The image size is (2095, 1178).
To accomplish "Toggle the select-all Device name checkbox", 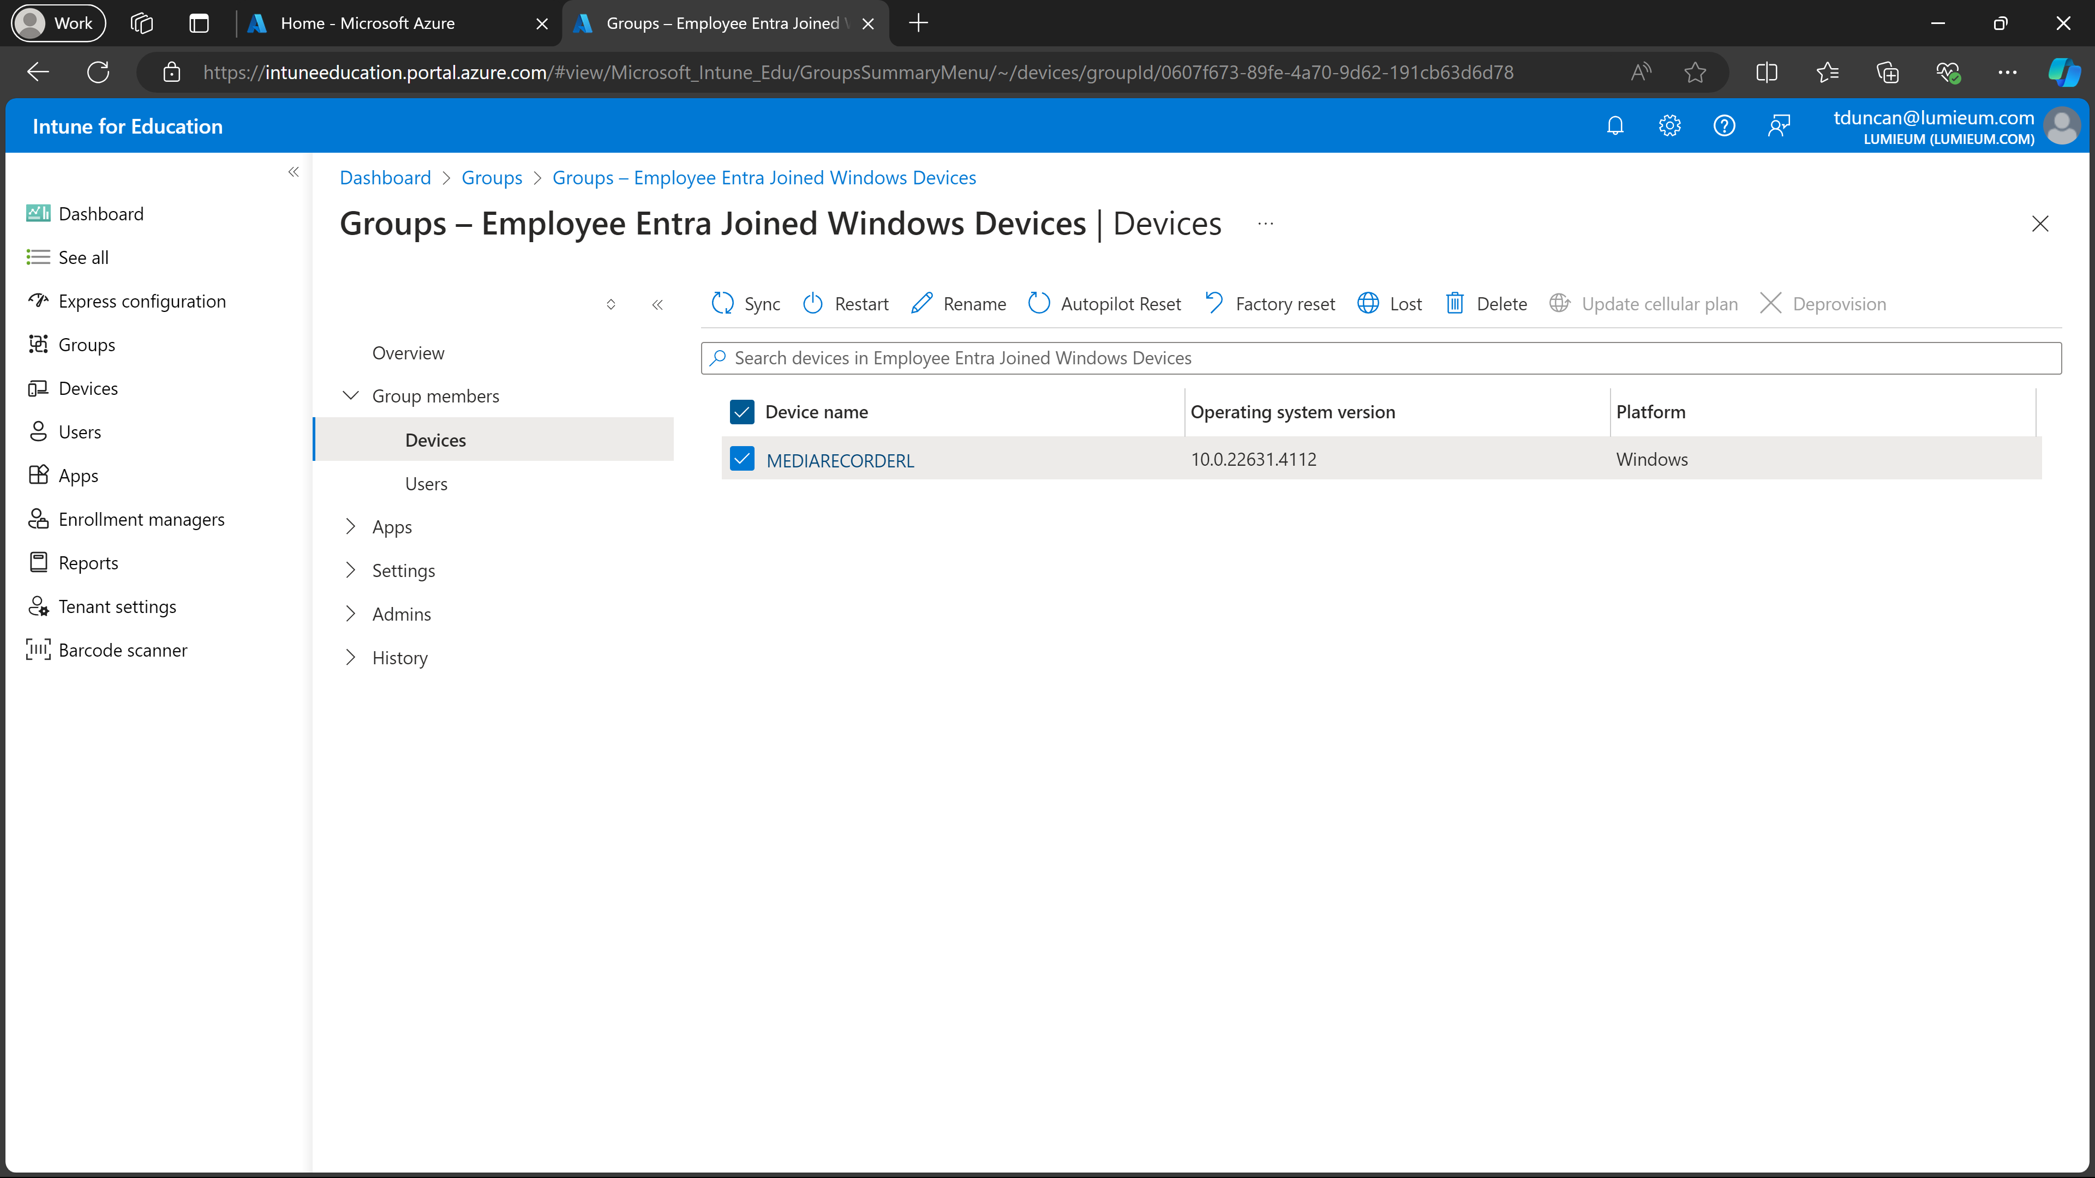I will tap(742, 412).
